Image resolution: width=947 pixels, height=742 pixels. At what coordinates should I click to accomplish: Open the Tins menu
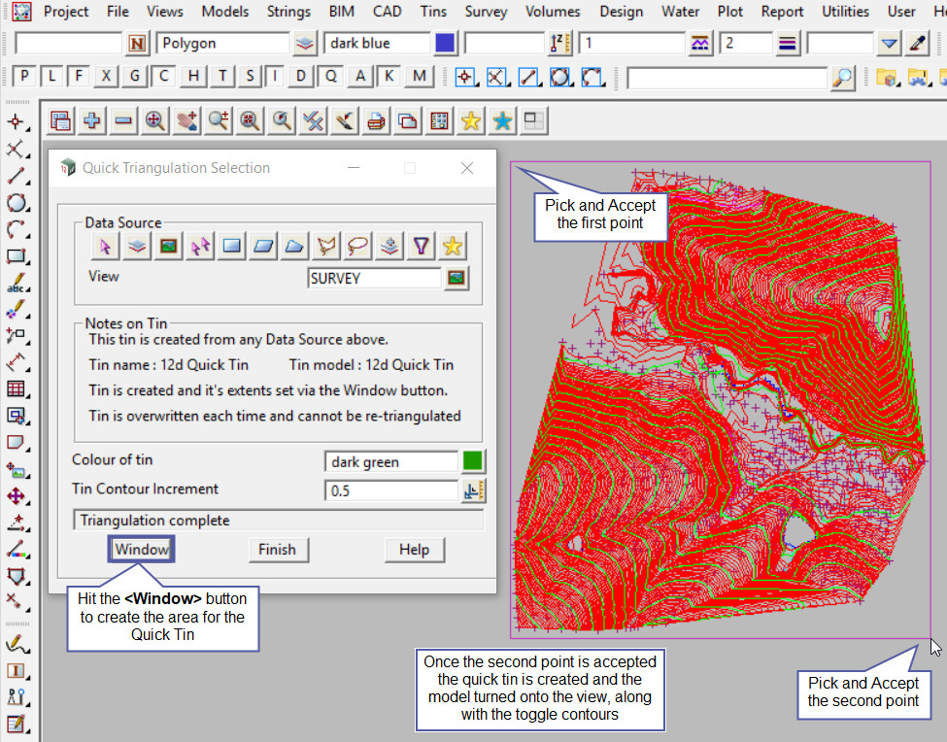433,12
